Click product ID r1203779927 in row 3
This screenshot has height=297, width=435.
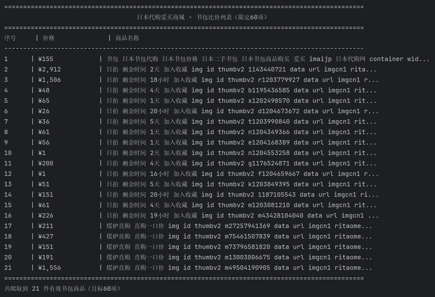pos(279,80)
